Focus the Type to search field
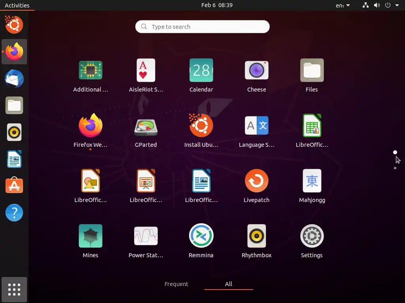 click(x=202, y=27)
